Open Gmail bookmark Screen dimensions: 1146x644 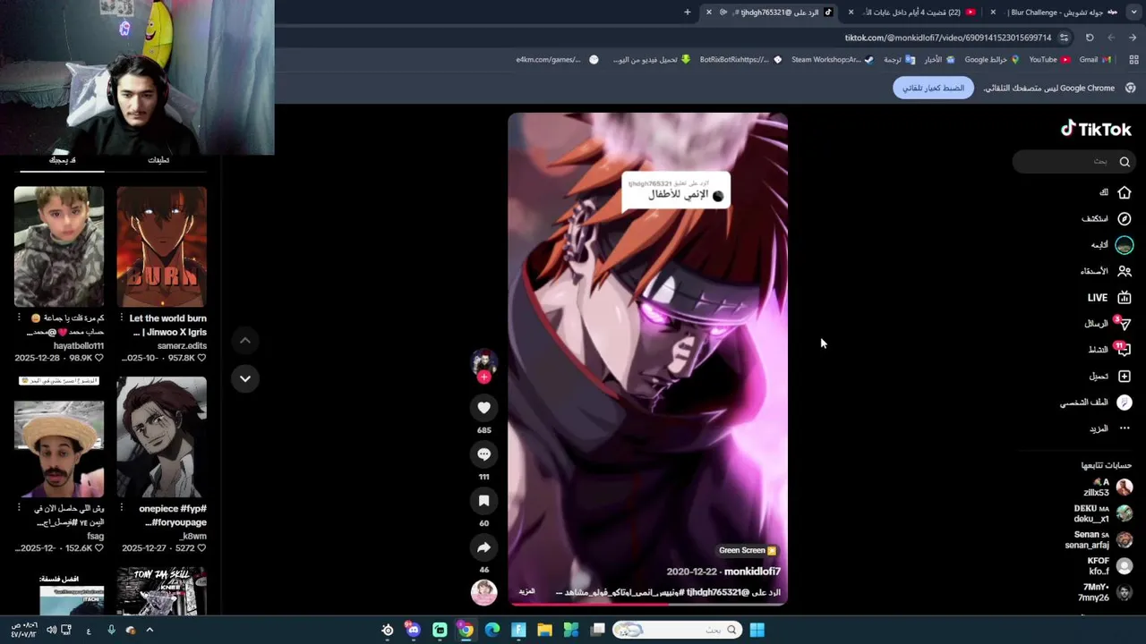pos(1095,60)
